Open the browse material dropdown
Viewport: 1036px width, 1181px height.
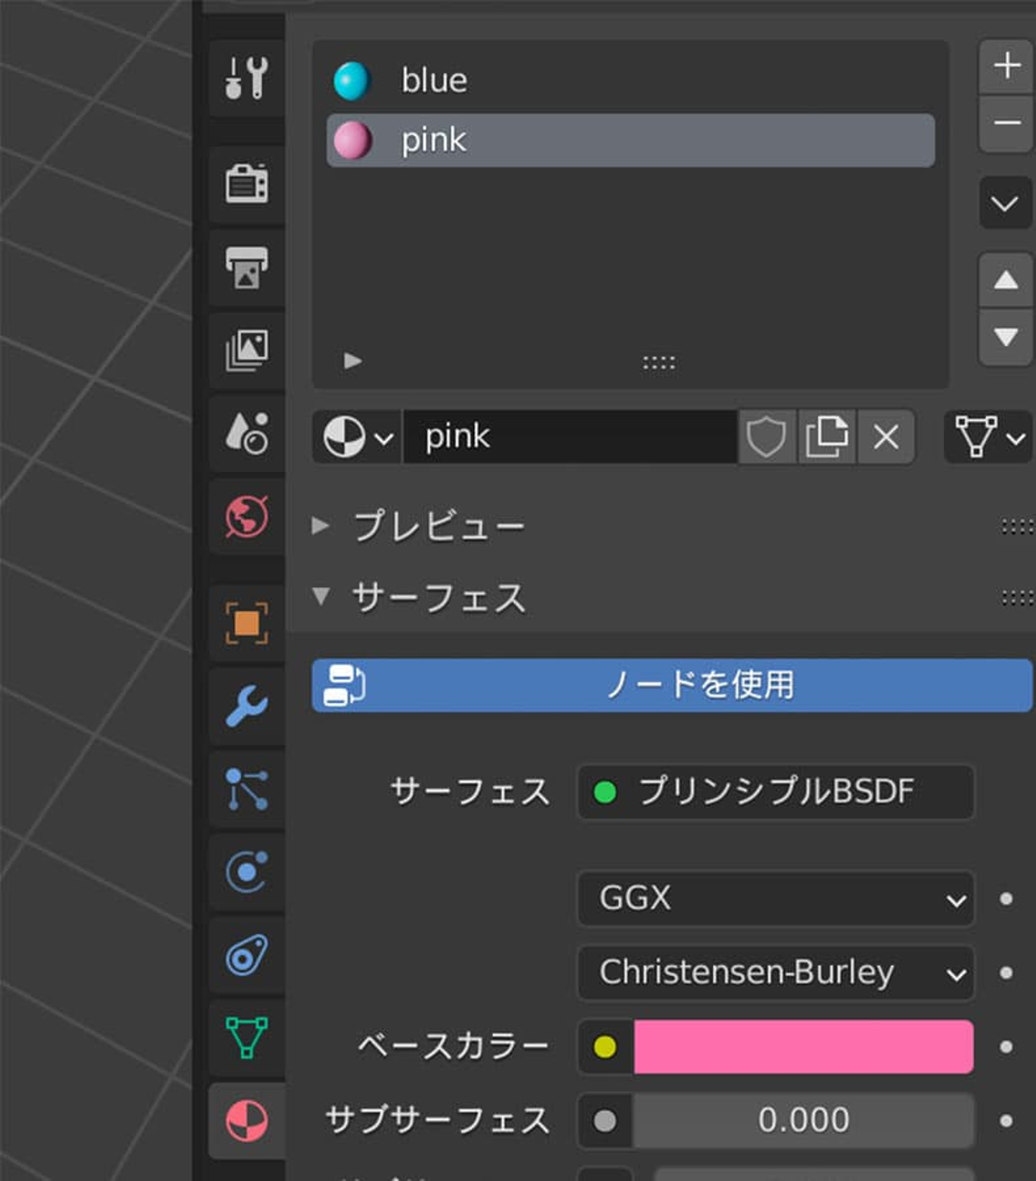pyautogui.click(x=357, y=437)
